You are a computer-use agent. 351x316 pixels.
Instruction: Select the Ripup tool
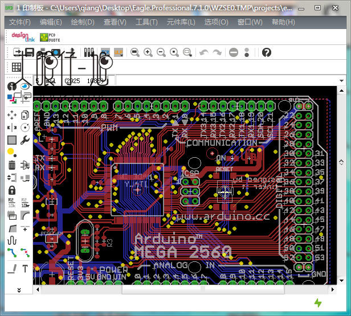tap(25, 253)
